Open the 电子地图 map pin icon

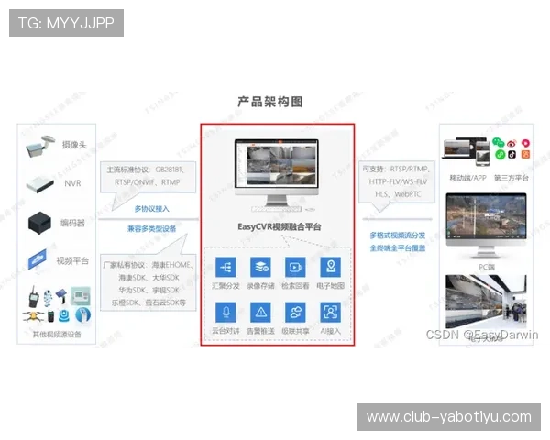click(x=330, y=267)
